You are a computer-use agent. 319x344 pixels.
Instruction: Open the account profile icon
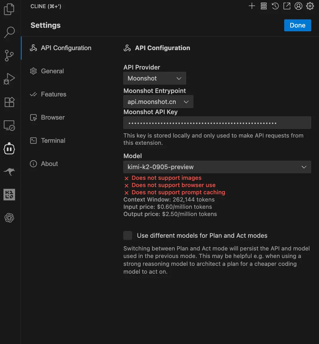pyautogui.click(x=298, y=6)
